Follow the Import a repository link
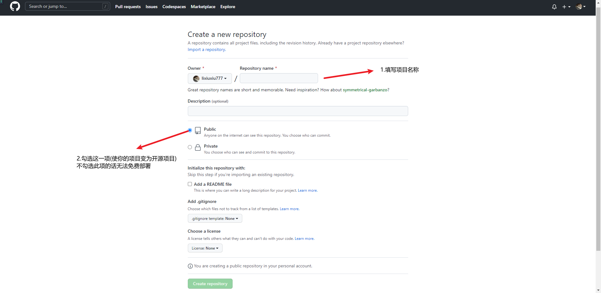Screen dimensions: 601x293 coord(207,49)
